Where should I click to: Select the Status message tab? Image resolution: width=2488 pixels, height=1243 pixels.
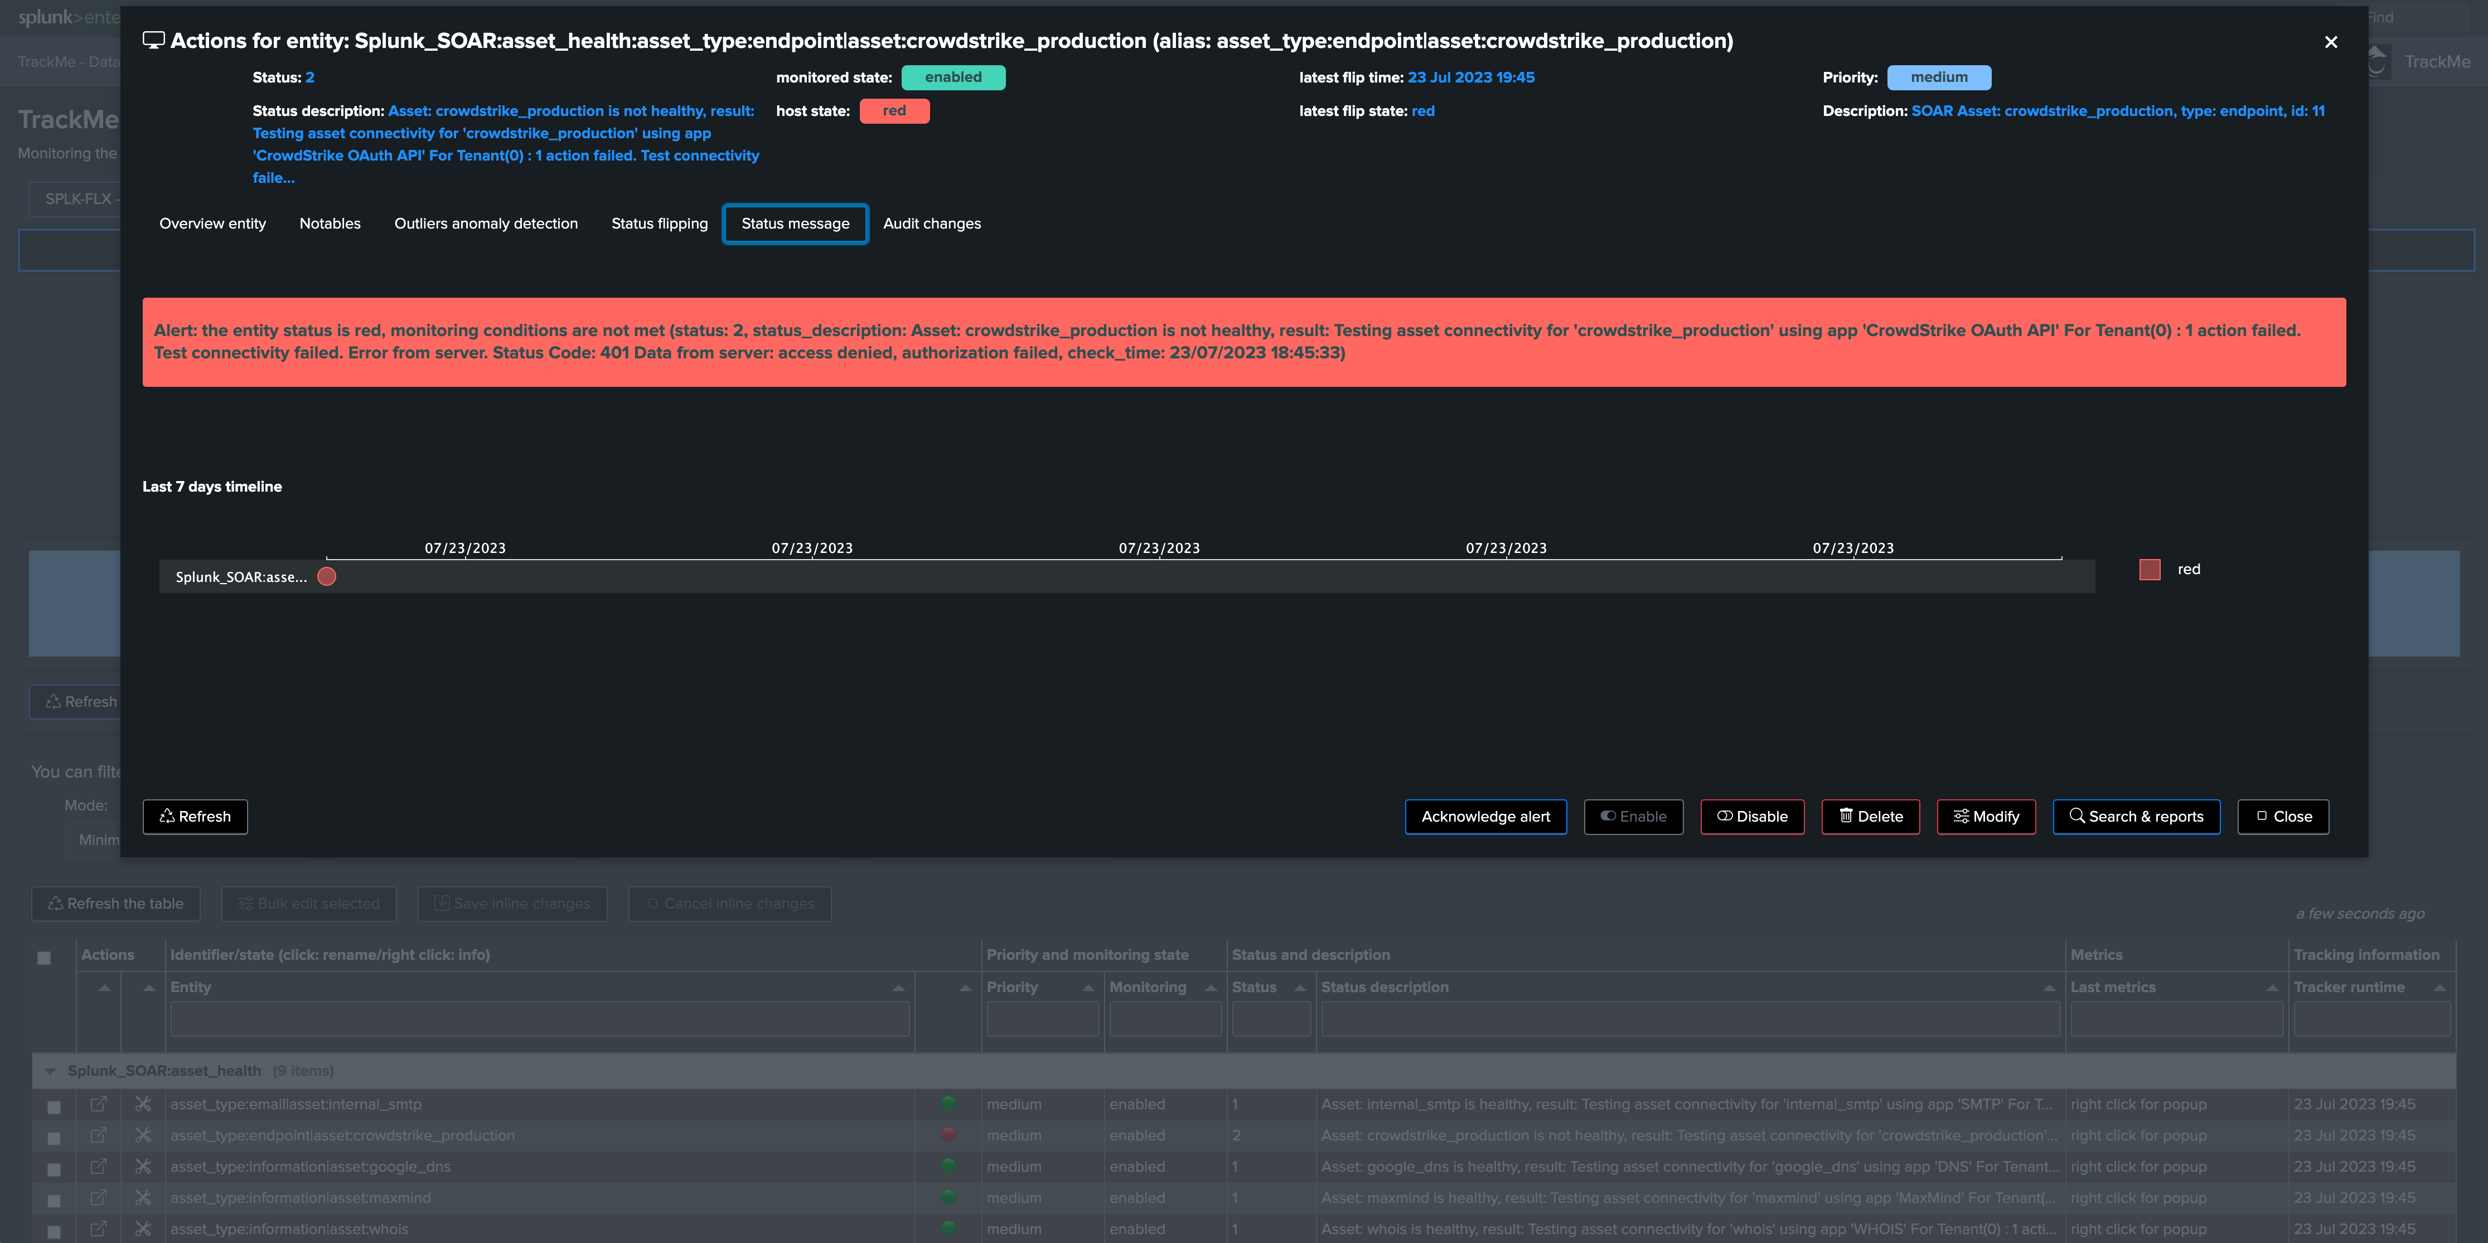click(796, 224)
